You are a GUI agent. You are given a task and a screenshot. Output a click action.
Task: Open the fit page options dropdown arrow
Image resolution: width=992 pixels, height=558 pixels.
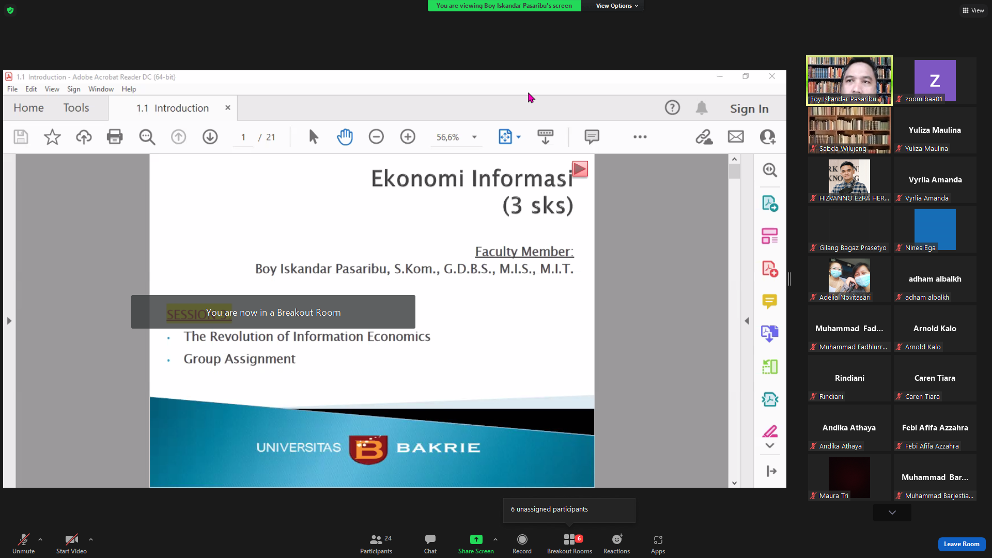pyautogui.click(x=519, y=137)
